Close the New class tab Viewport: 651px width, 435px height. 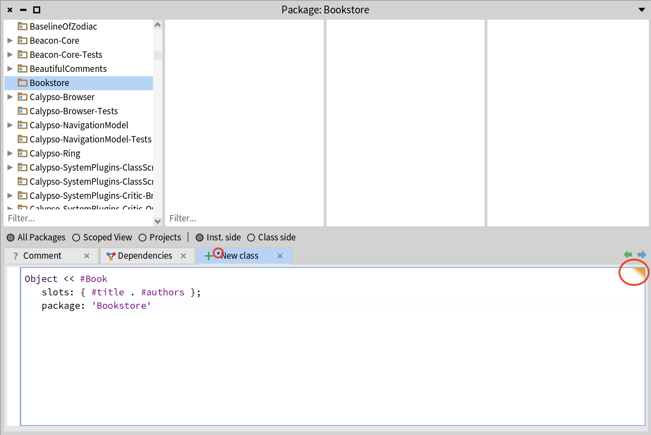click(280, 256)
